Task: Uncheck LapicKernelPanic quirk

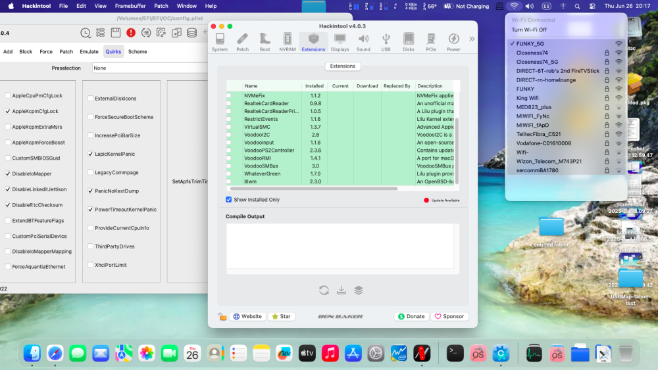Action: pyautogui.click(x=90, y=154)
